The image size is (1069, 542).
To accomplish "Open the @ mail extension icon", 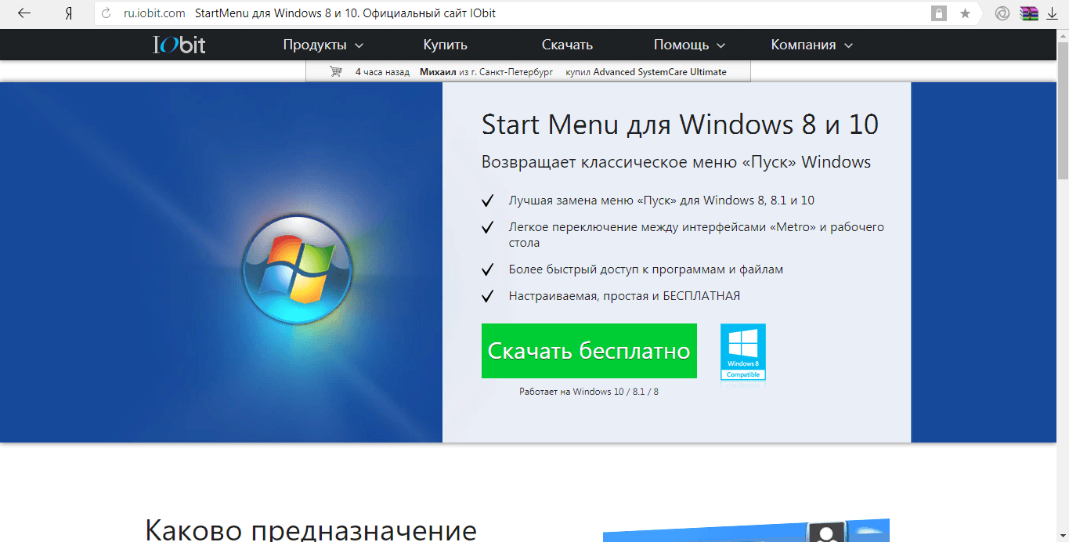I will tap(1002, 13).
